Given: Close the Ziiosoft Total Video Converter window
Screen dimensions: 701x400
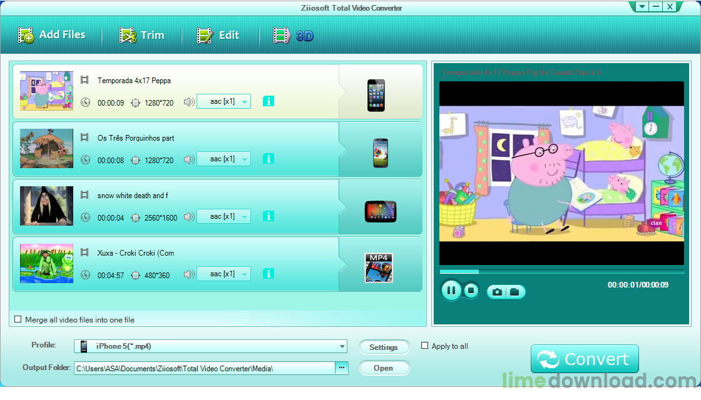Looking at the screenshot, I should [670, 6].
